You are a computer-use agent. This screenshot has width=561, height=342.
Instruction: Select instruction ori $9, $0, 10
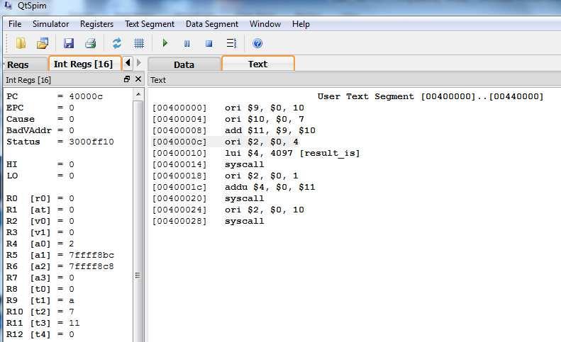click(265, 108)
